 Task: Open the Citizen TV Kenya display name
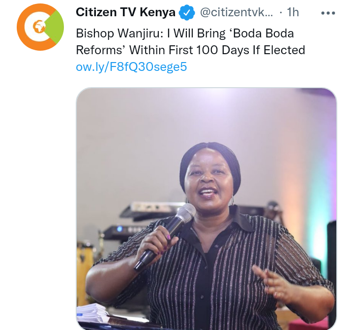(x=125, y=12)
